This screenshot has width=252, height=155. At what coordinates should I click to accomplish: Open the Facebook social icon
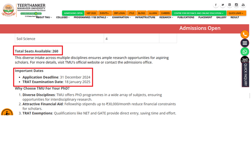[x=216, y=5]
